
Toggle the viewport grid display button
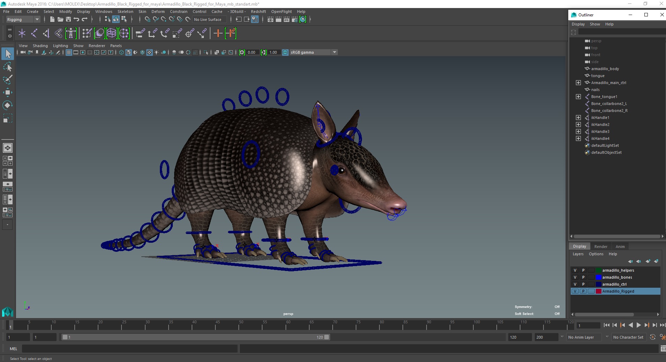(x=69, y=52)
